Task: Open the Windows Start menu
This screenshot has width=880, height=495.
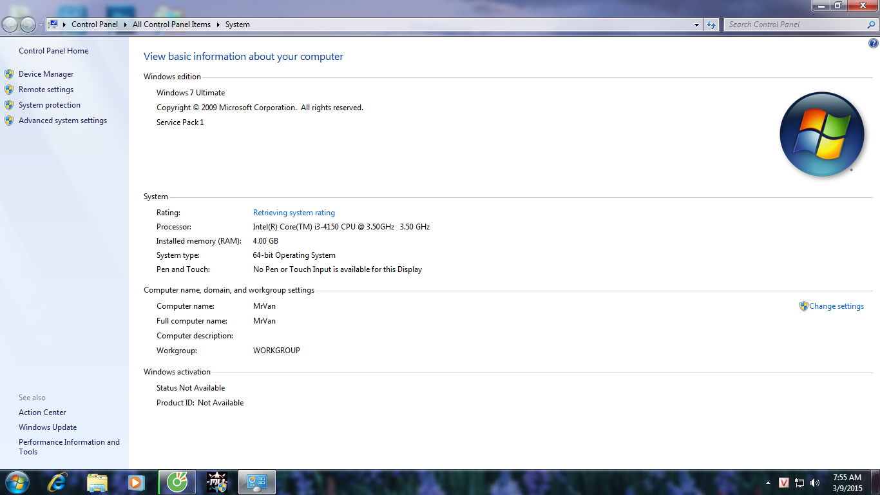Action: pos(16,482)
